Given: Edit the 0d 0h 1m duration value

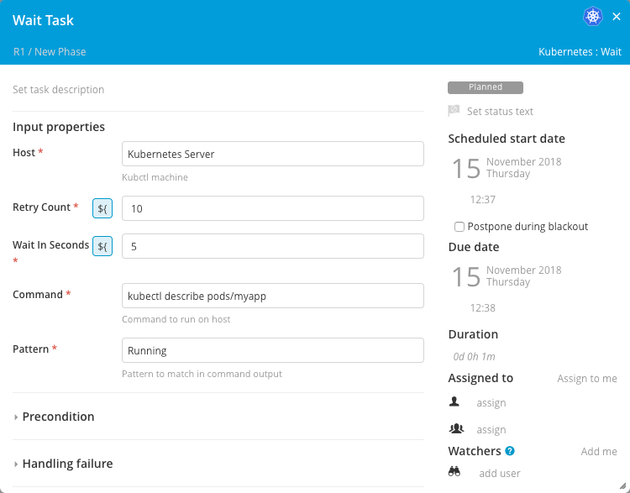Looking at the screenshot, I should tap(475, 357).
